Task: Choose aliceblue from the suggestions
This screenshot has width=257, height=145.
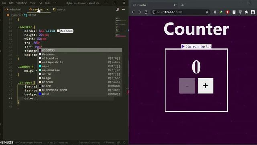Action: click(80, 58)
